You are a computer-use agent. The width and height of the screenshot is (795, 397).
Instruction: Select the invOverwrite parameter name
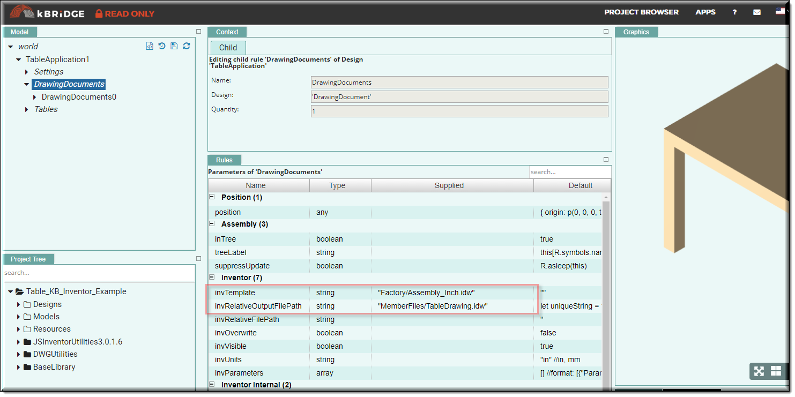click(x=236, y=333)
